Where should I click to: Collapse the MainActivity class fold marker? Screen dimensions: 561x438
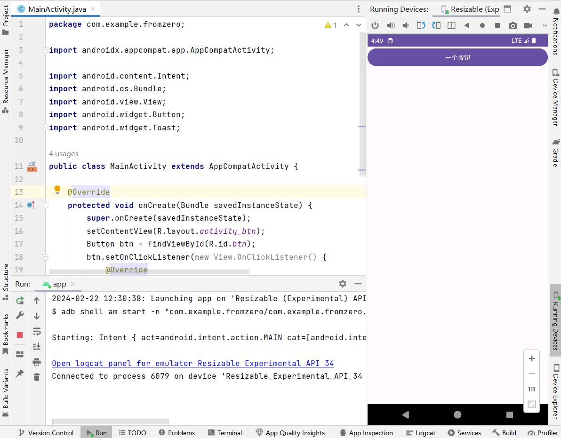(46, 166)
